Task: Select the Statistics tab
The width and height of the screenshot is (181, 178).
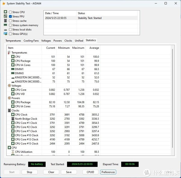Action: click(x=91, y=40)
